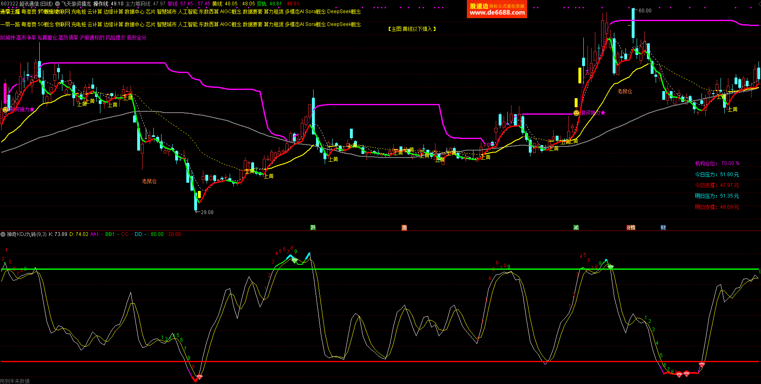Click the green 减 event marker
Image resolution: width=761 pixels, height=384 pixels.
pos(576,228)
